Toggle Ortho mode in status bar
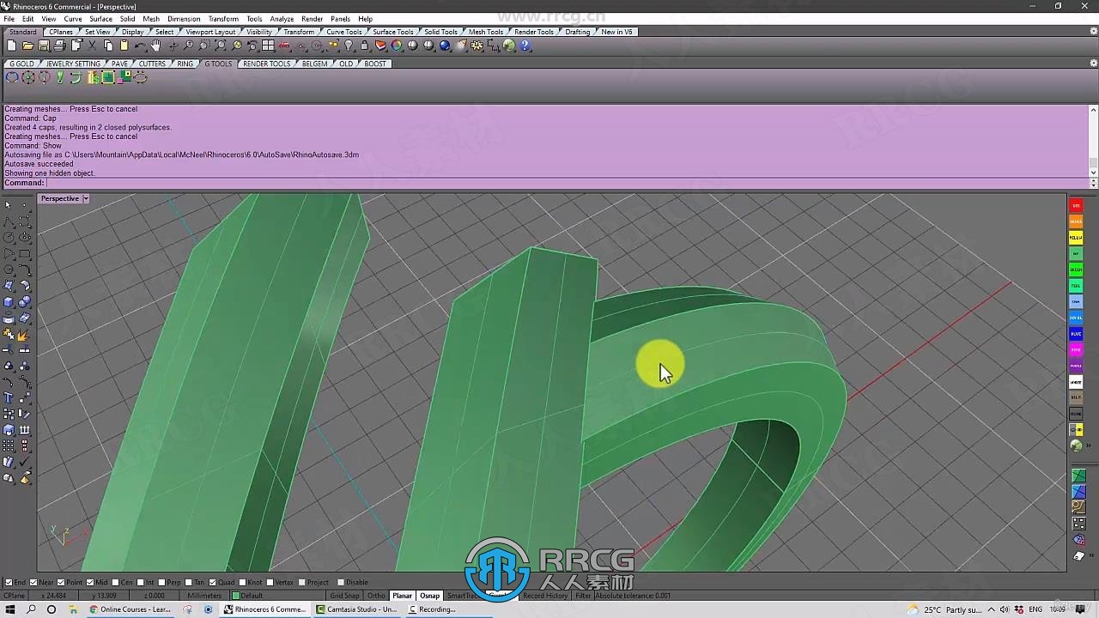The width and height of the screenshot is (1099, 618). tap(376, 596)
